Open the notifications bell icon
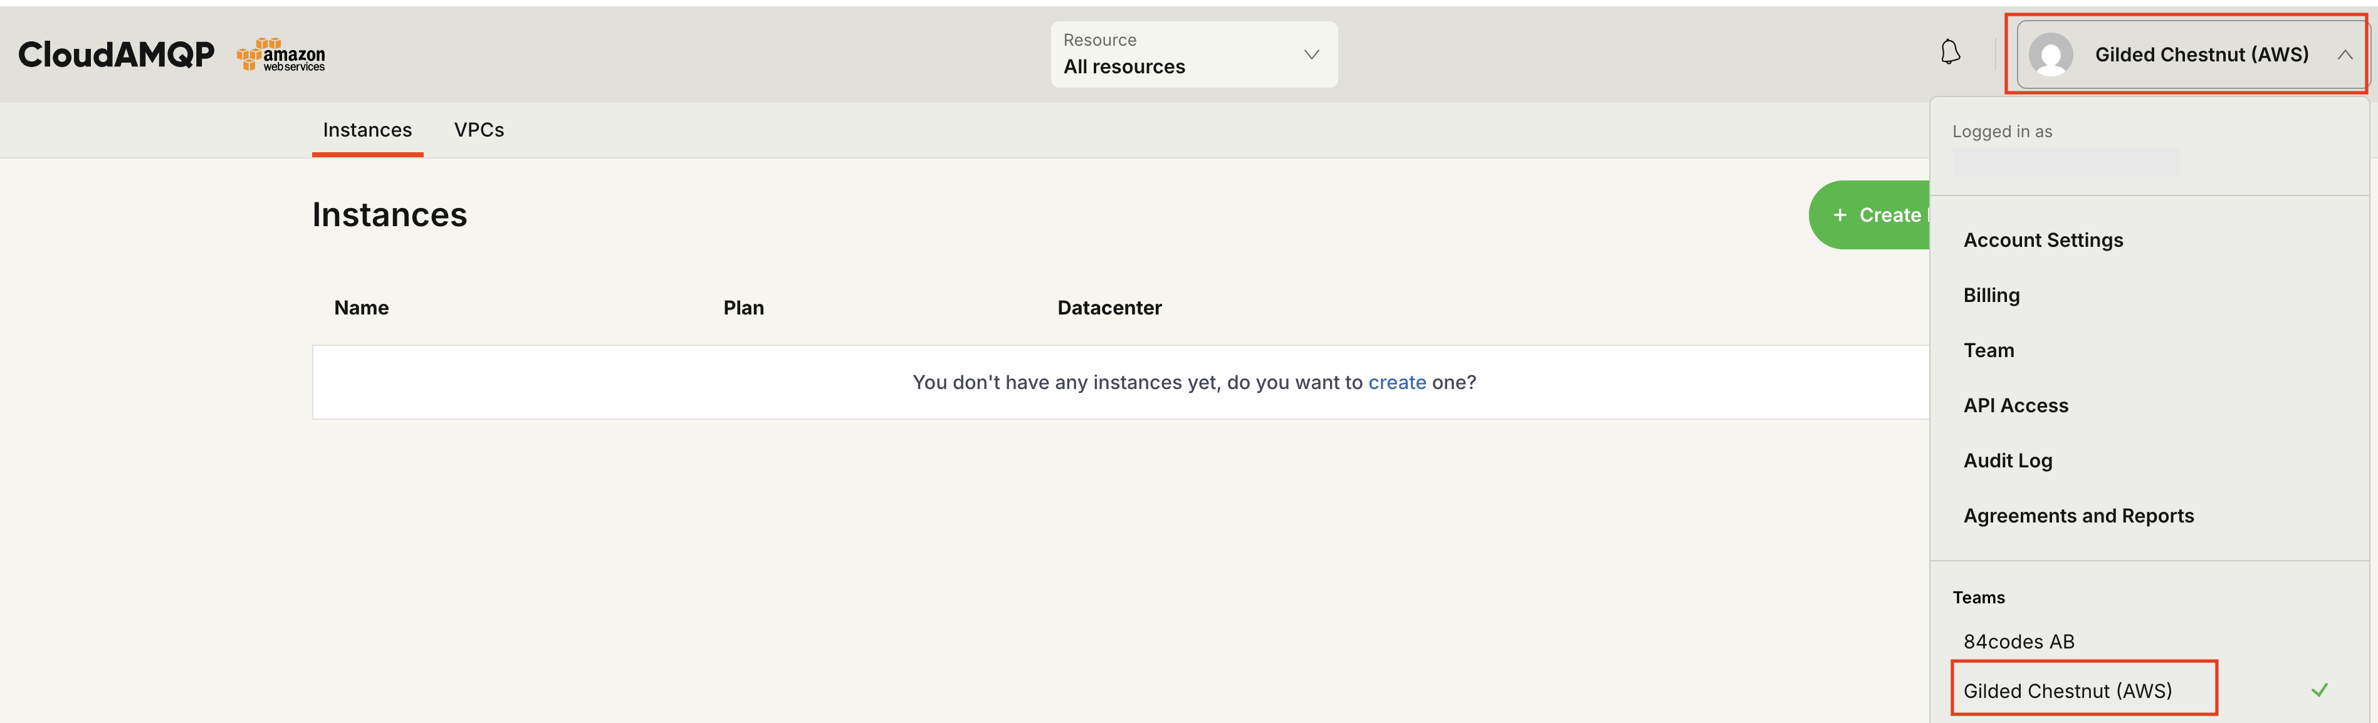 click(x=1950, y=53)
